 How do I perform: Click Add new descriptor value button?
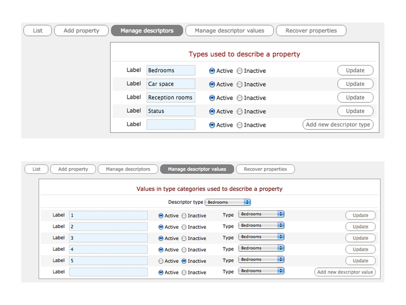point(345,272)
